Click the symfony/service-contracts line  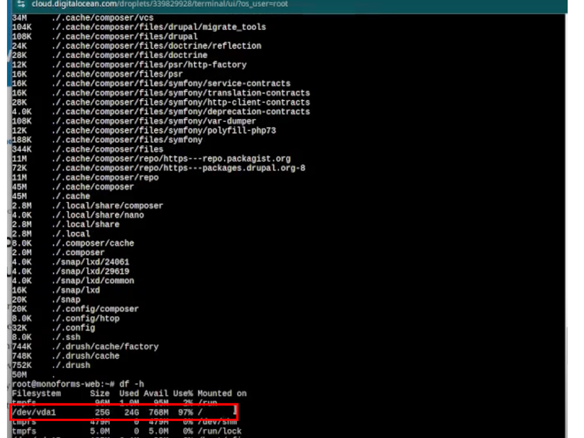click(x=151, y=84)
